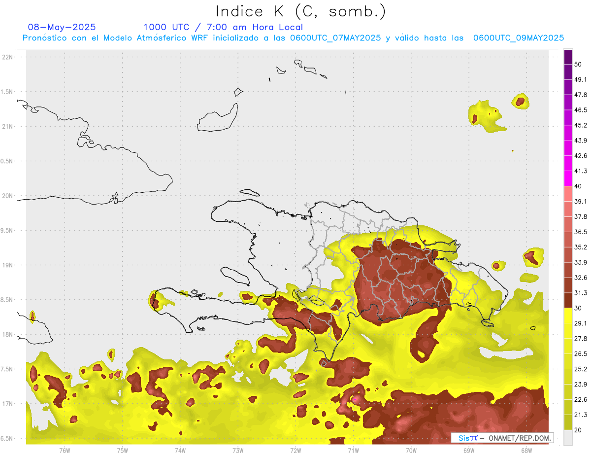Click the '37.8' legend value
The width and height of the screenshot is (591, 457).
pos(581,217)
